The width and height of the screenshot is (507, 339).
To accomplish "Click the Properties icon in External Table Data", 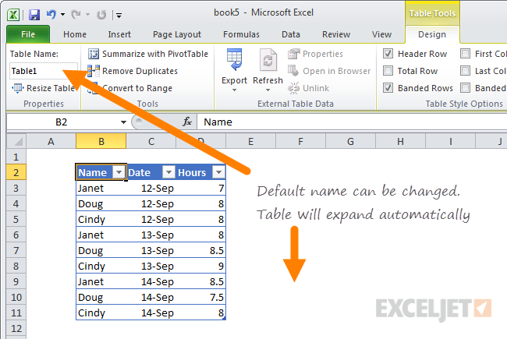I will (x=293, y=54).
